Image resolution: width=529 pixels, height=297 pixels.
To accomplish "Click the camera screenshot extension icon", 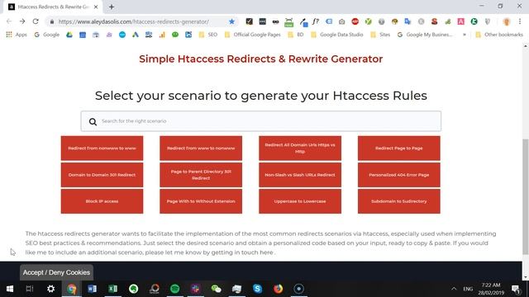I will [341, 21].
